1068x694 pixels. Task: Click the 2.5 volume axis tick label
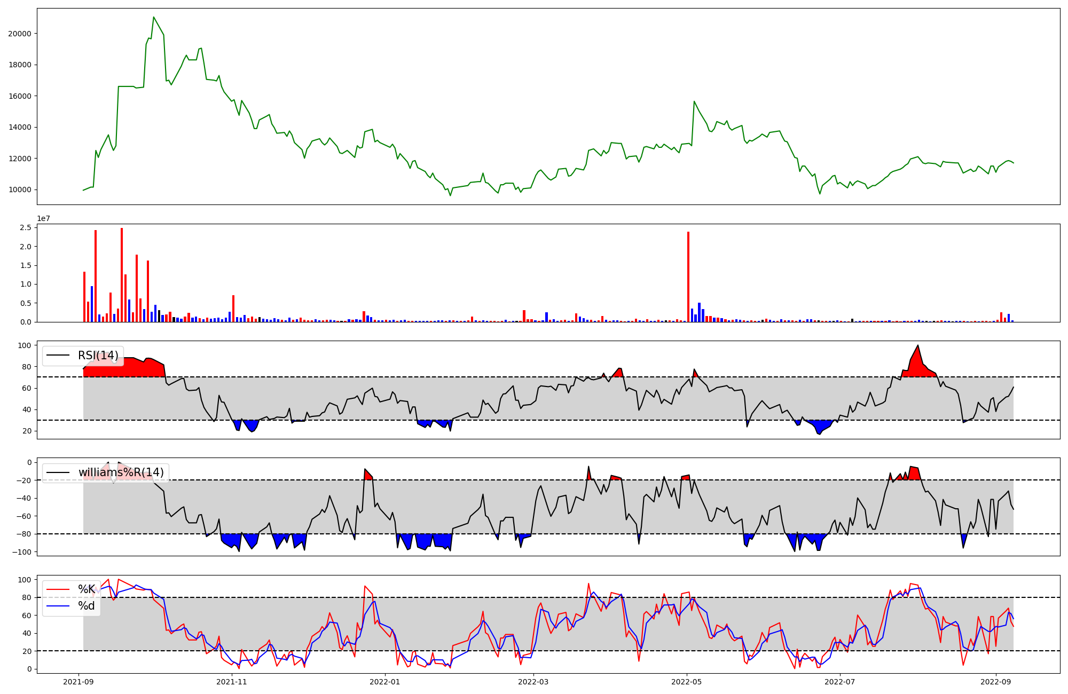point(26,228)
